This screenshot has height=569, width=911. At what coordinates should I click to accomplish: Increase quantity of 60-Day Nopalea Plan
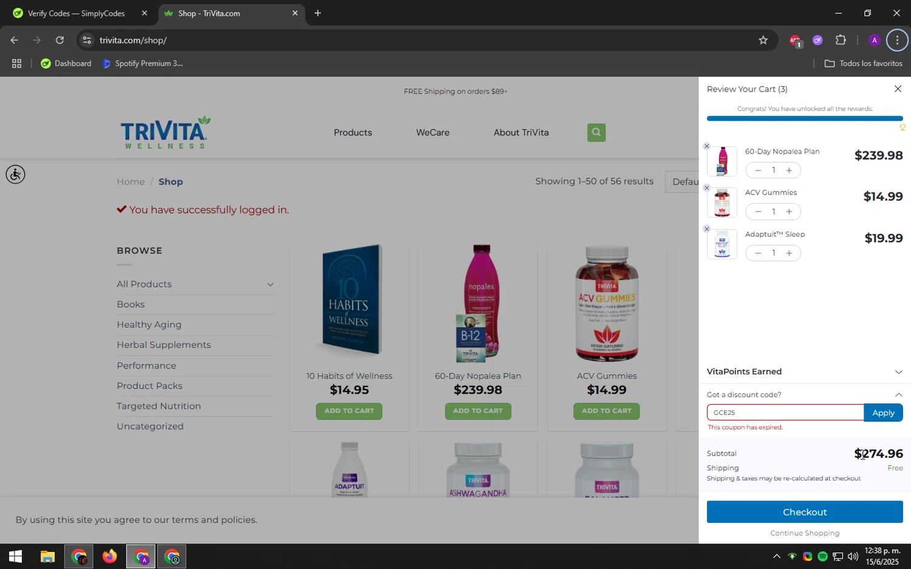(789, 170)
